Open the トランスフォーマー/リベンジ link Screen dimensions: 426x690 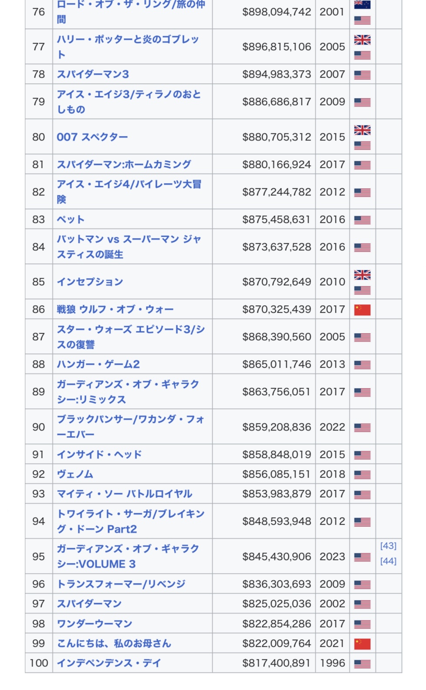pos(121,584)
